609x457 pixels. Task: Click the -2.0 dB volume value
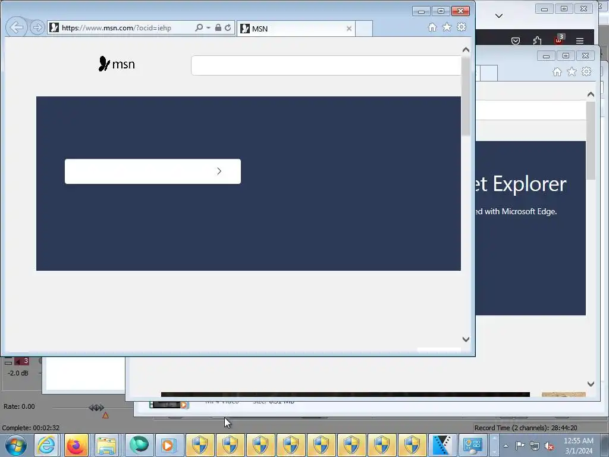[x=18, y=373]
